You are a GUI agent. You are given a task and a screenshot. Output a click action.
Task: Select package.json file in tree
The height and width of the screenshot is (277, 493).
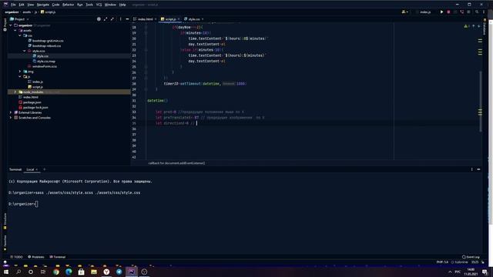tap(32, 102)
